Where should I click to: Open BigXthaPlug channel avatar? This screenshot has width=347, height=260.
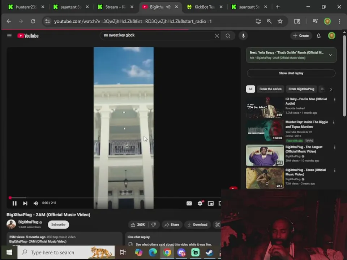tap(11, 224)
